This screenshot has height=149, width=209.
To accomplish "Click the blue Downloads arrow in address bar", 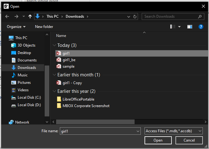I will tap(38, 16).
